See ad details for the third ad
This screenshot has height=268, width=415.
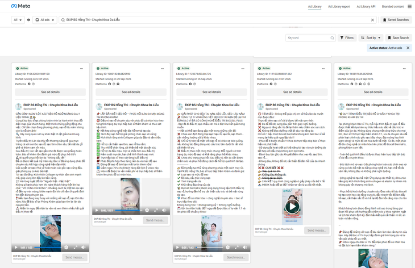coord(211,92)
